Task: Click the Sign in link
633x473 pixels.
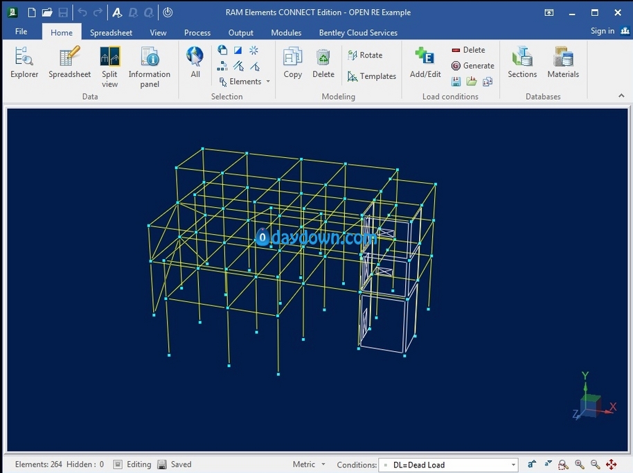Action: point(603,31)
